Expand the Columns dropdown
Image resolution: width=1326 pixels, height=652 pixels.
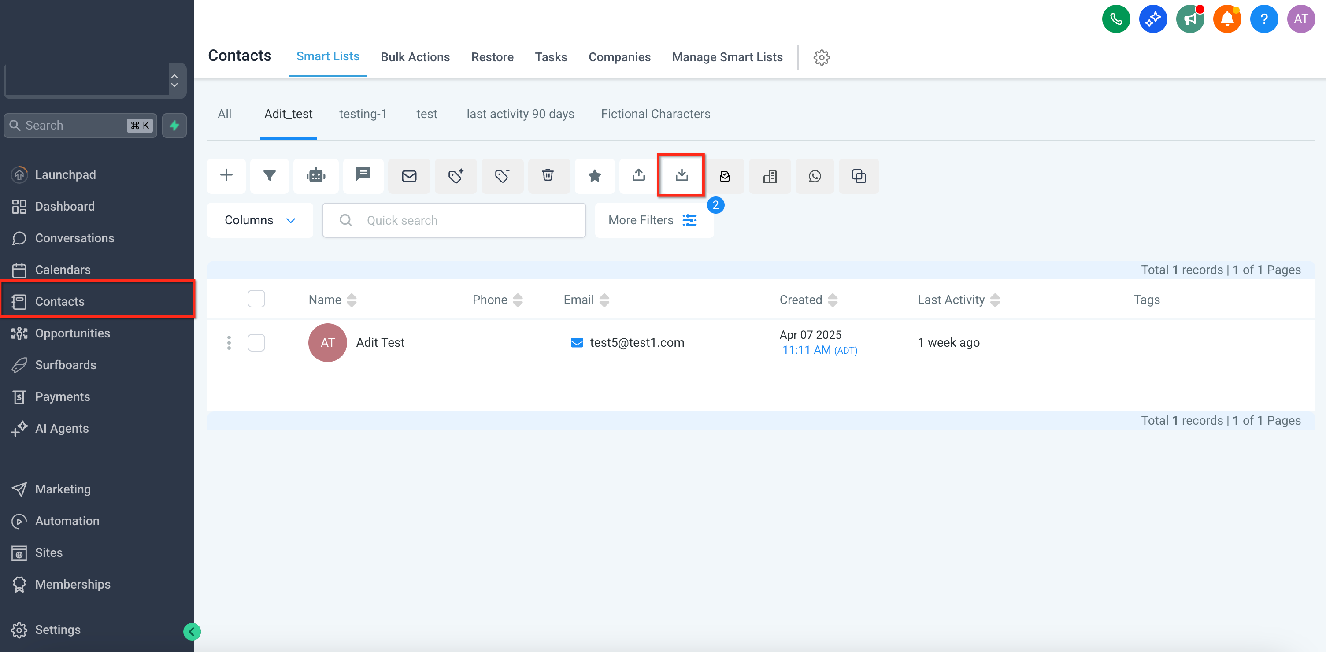tap(260, 220)
